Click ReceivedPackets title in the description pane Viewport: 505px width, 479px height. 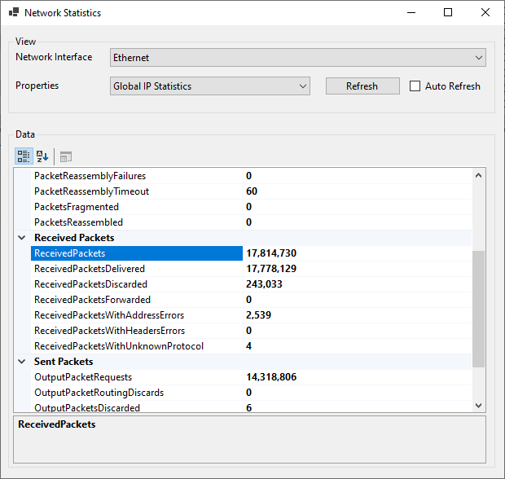(57, 424)
